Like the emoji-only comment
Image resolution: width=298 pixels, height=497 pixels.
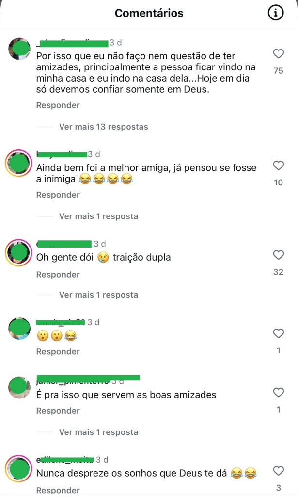[279, 333]
